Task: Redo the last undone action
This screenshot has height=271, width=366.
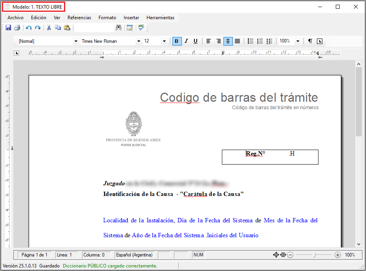Action: [x=38, y=28]
